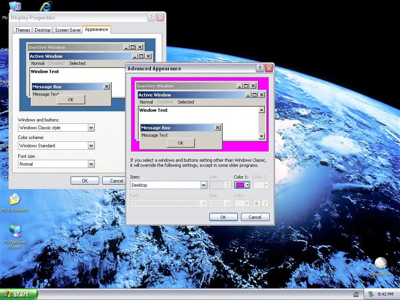400x300 pixels.
Task: Click Message Box close icon in Advanced preview
Action: point(217,128)
